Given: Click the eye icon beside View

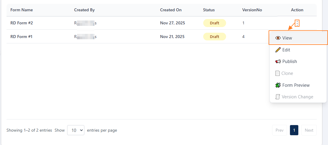Looking at the screenshot, I should pos(278,38).
